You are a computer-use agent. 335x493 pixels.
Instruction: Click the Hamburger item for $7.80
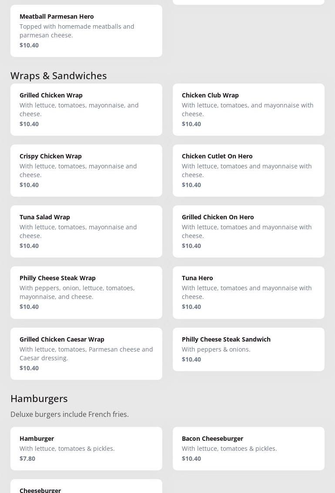tap(86, 448)
